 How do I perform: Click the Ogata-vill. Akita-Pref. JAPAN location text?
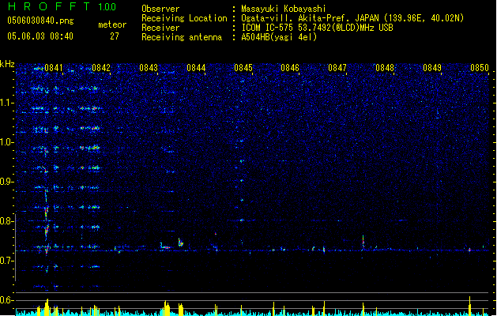pyautogui.click(x=352, y=18)
